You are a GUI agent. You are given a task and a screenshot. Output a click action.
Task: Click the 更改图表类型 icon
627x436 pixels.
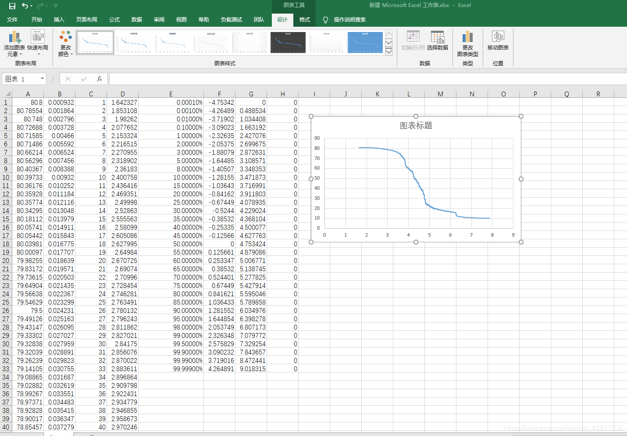coord(468,37)
